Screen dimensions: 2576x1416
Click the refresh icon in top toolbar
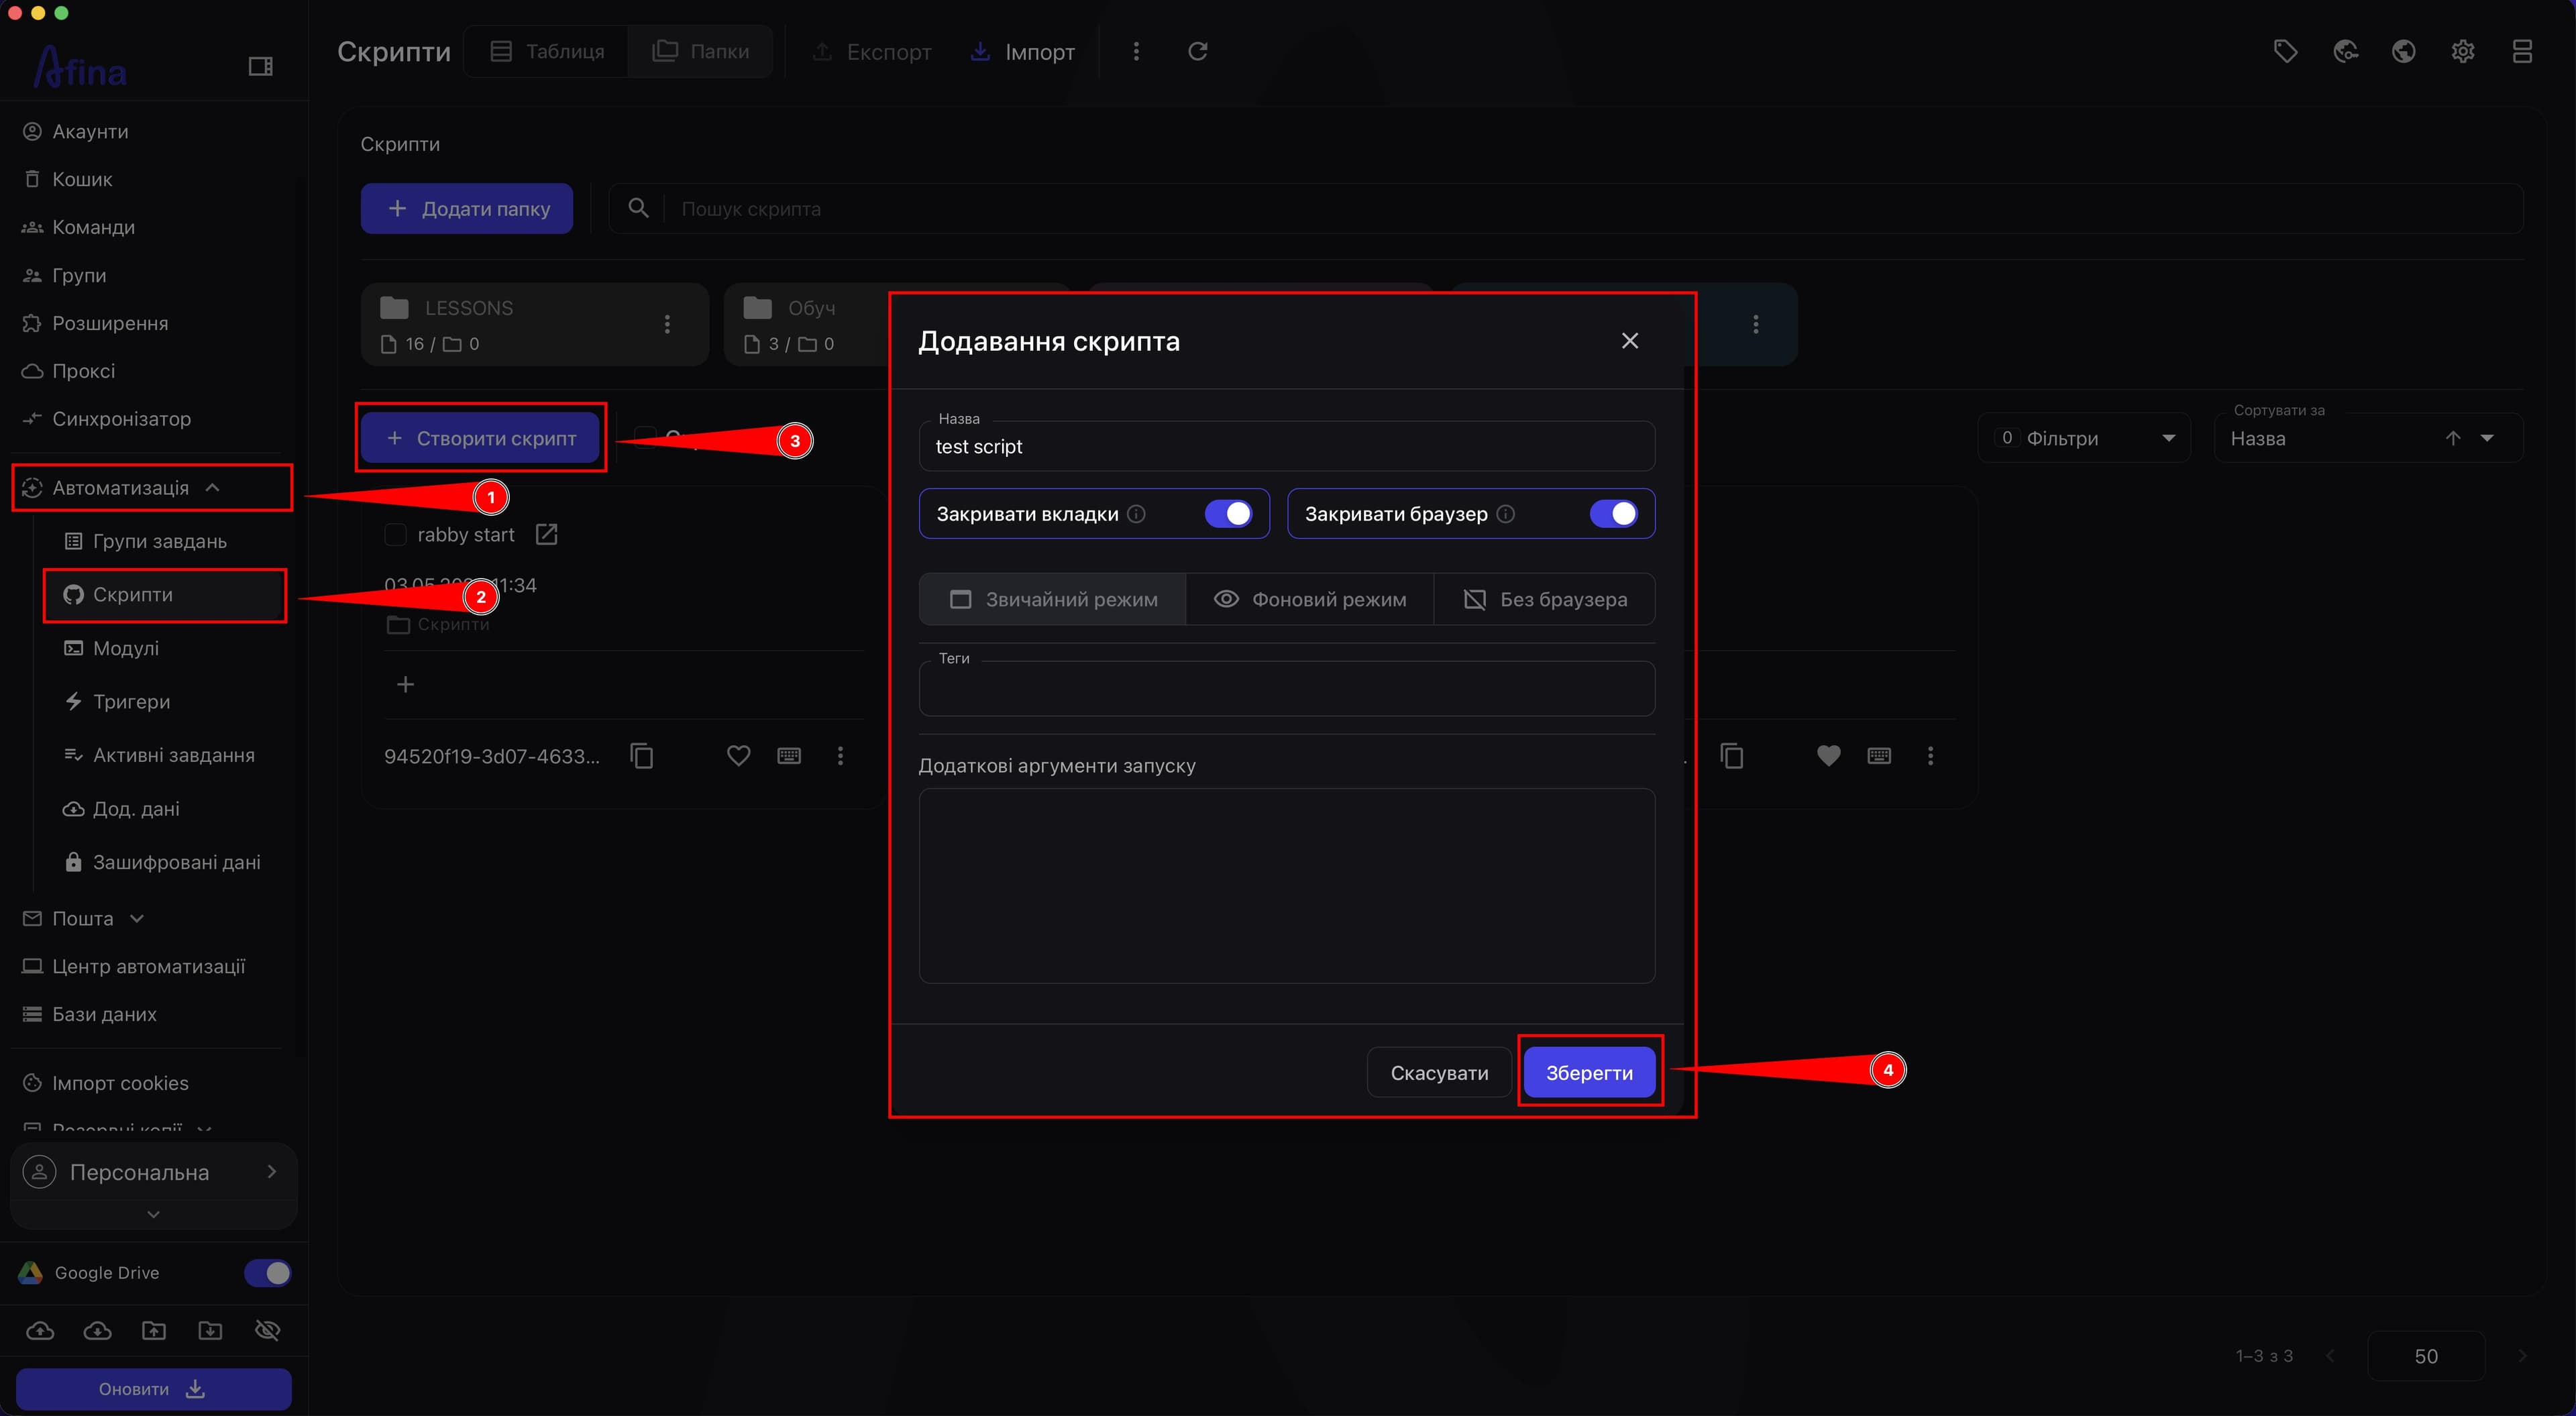[x=1197, y=51]
